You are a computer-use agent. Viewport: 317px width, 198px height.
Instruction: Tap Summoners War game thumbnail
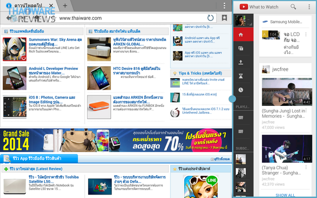(14, 49)
